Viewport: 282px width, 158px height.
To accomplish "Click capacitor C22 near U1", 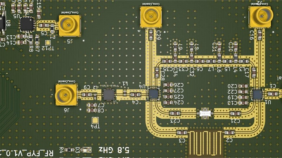I will point(243,92).
